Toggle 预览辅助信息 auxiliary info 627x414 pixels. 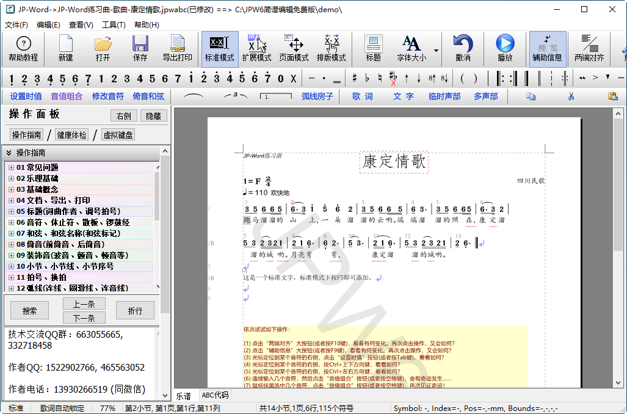point(548,49)
